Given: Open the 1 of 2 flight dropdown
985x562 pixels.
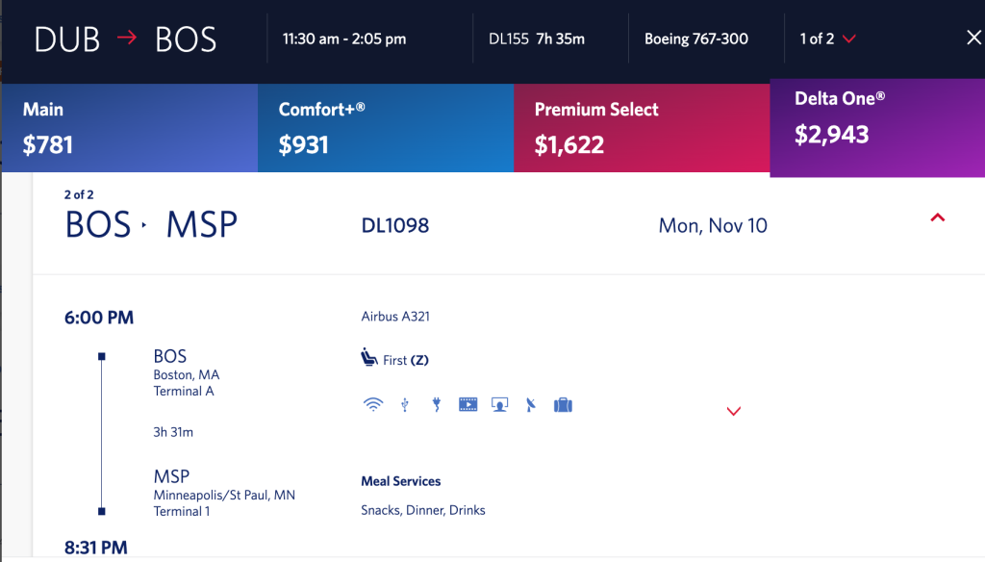Looking at the screenshot, I should click(x=827, y=39).
